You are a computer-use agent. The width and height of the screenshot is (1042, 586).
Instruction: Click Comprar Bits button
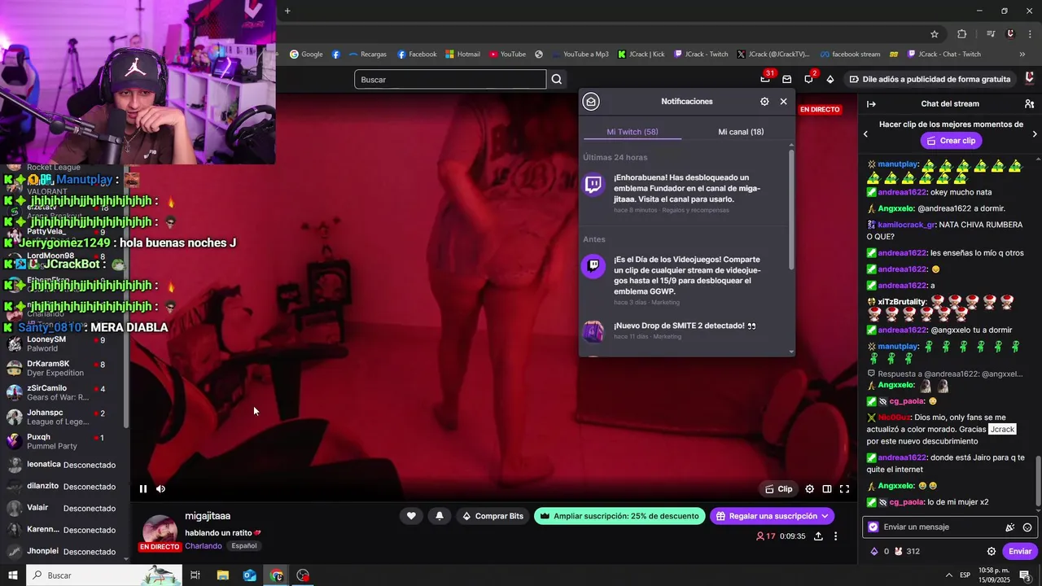coord(493,516)
